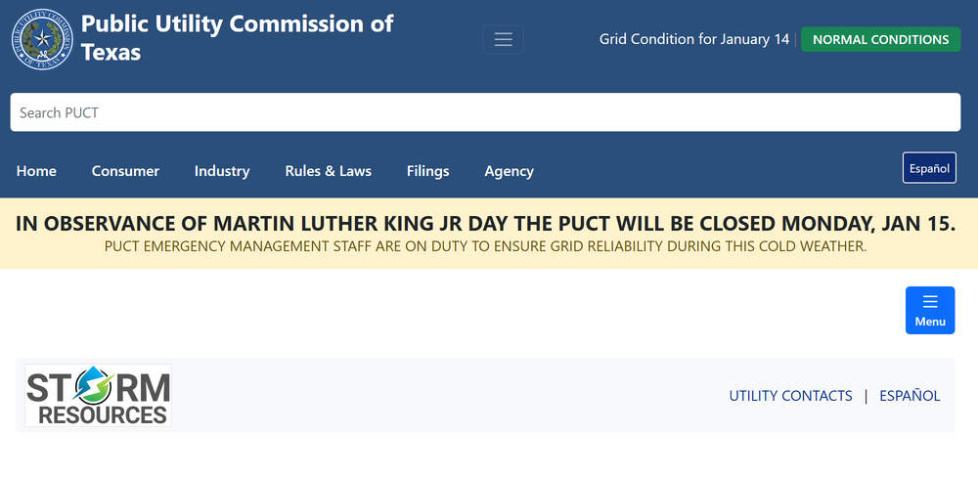
Task: Click the ESPAÑOL link beside Utility Contacts
Action: 910,396
